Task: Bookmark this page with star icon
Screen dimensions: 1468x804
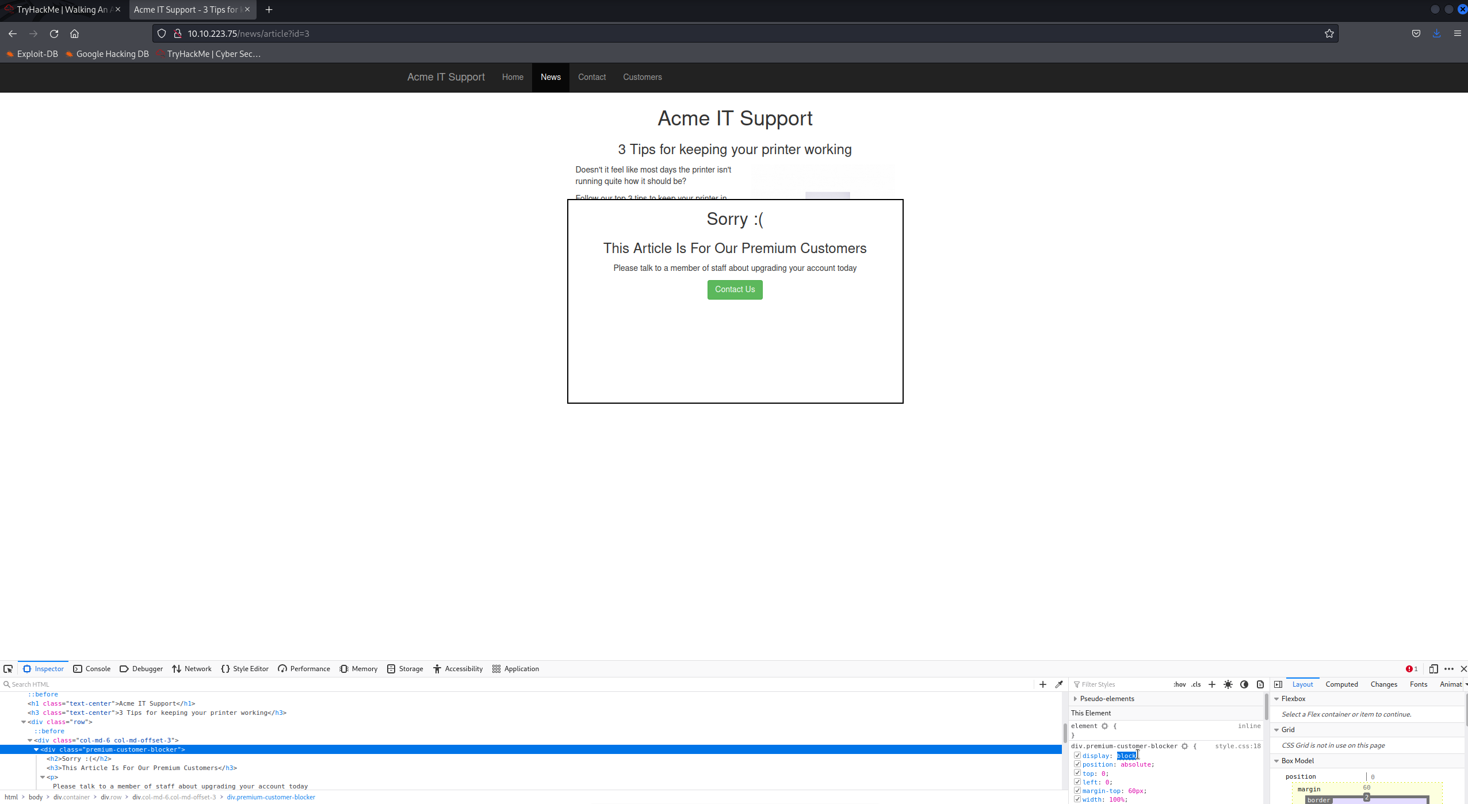Action: point(1329,33)
